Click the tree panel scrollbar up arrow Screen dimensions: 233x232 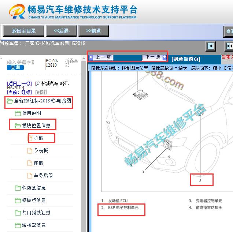click(x=84, y=58)
